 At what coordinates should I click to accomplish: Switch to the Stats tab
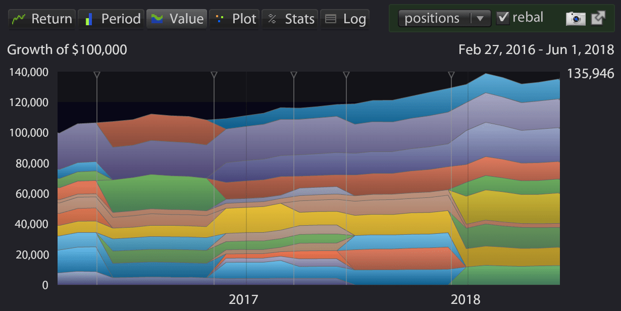pos(290,18)
